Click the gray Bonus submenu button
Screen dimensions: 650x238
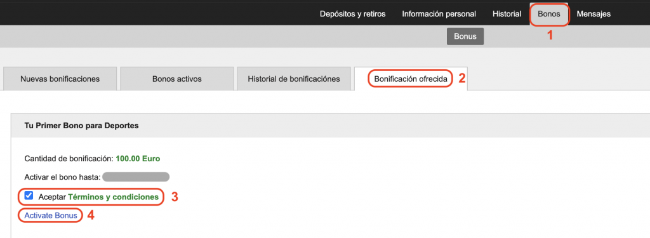(465, 36)
